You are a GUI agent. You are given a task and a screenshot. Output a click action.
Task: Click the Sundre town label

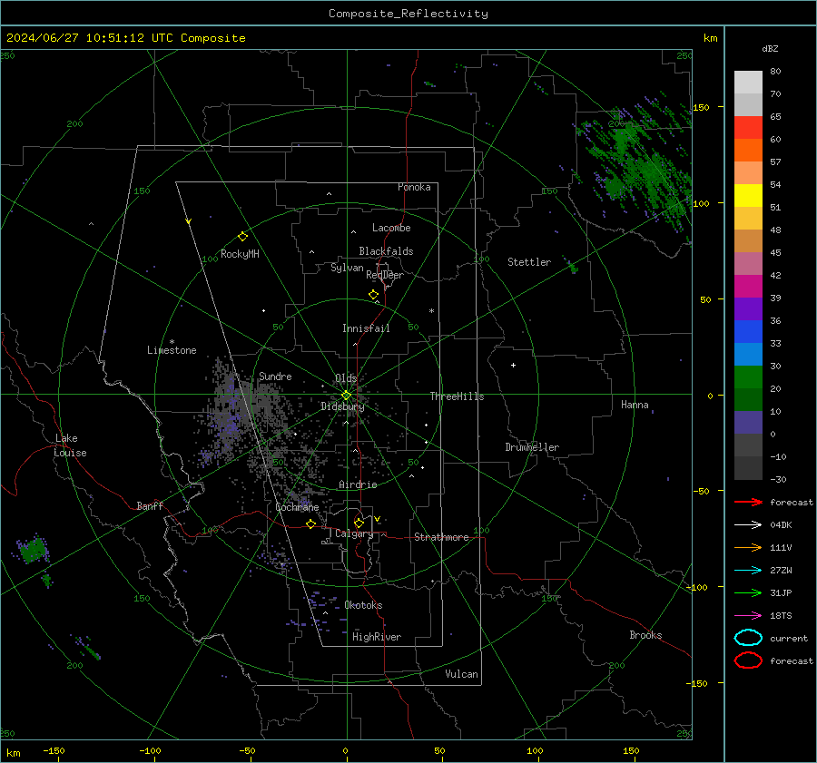[x=275, y=376]
